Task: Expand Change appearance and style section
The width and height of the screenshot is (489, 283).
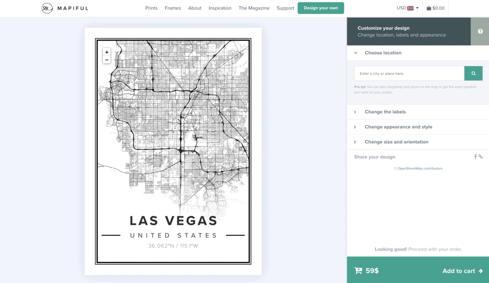Action: click(418, 127)
